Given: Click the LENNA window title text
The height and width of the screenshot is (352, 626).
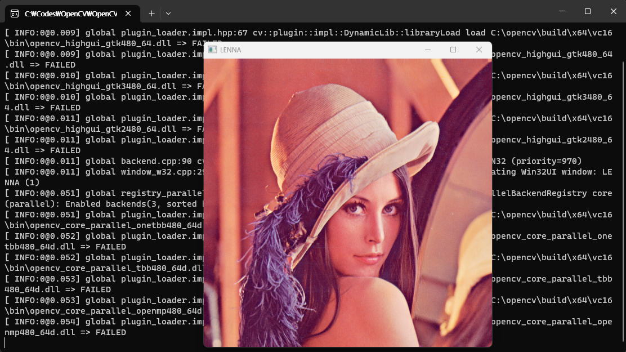Looking at the screenshot, I should point(231,50).
